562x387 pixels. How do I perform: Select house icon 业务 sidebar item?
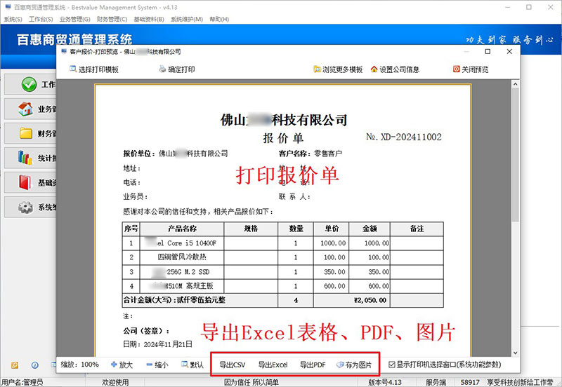point(30,109)
